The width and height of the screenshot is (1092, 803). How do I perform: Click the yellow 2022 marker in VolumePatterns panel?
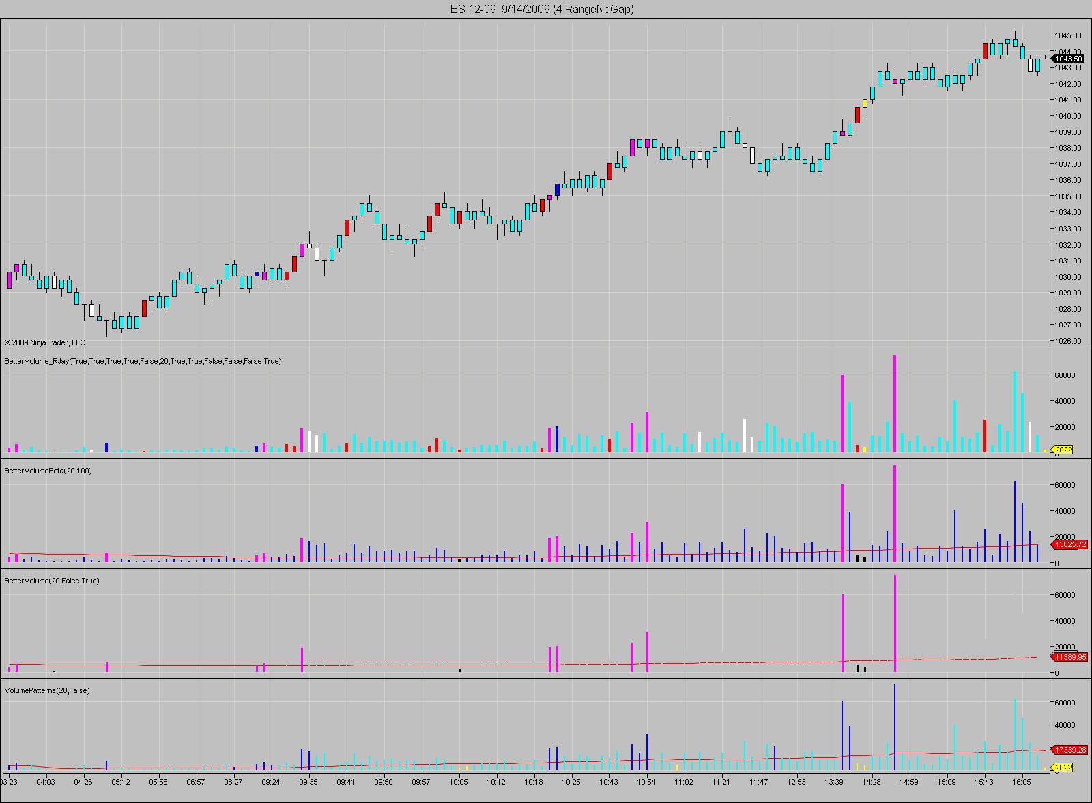tap(1063, 768)
